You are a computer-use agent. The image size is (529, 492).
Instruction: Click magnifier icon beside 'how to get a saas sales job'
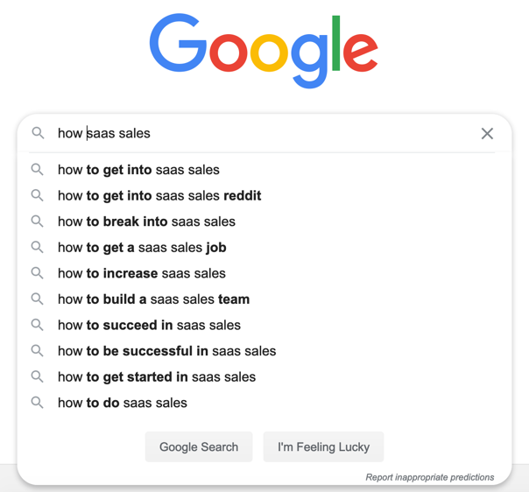[37, 248]
